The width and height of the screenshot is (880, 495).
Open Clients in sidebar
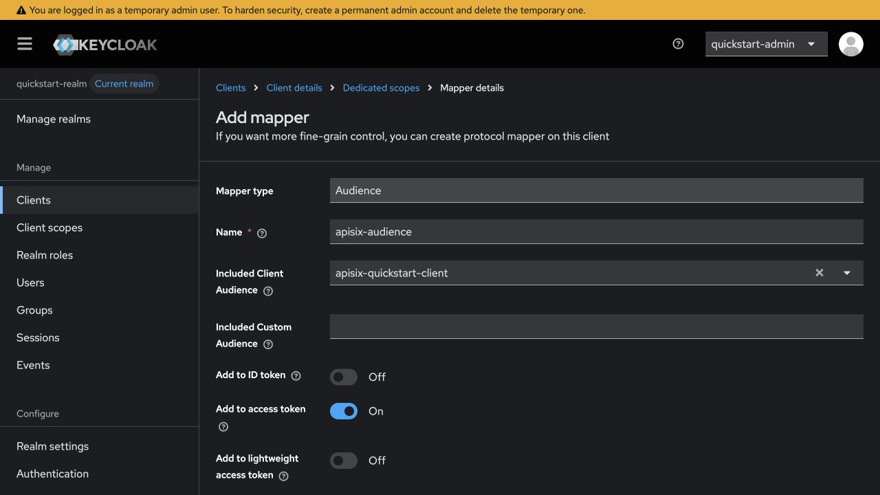pos(100,200)
